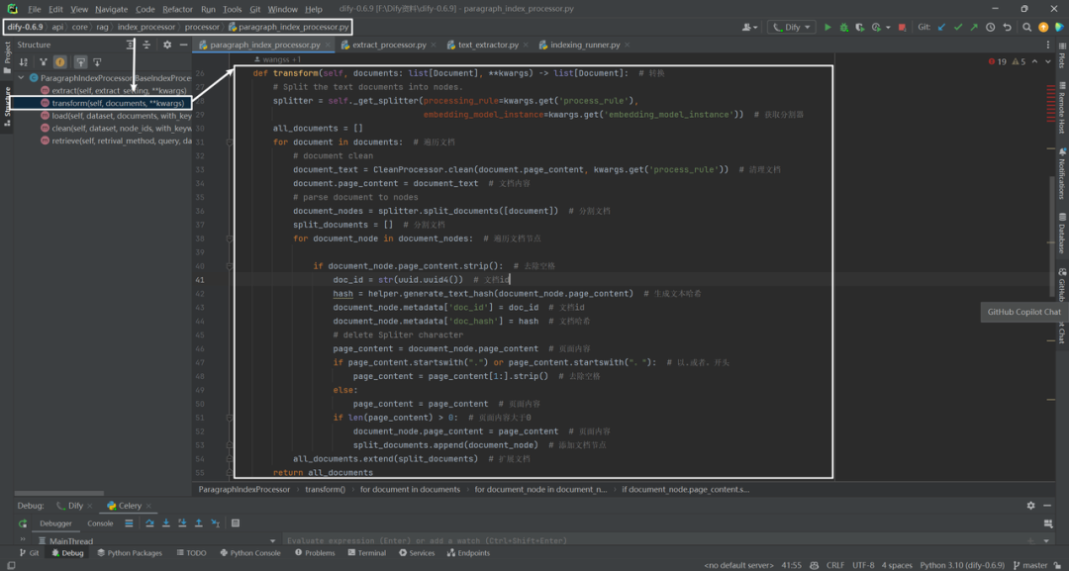Screen dimensions: 1069x571
Task: Open the Python Console tool window
Action: 248,553
